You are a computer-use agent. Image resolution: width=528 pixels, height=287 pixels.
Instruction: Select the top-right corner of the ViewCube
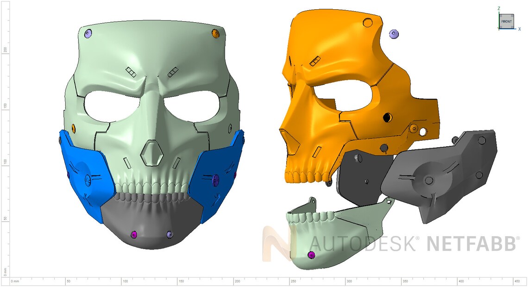pyautogui.click(x=512, y=15)
